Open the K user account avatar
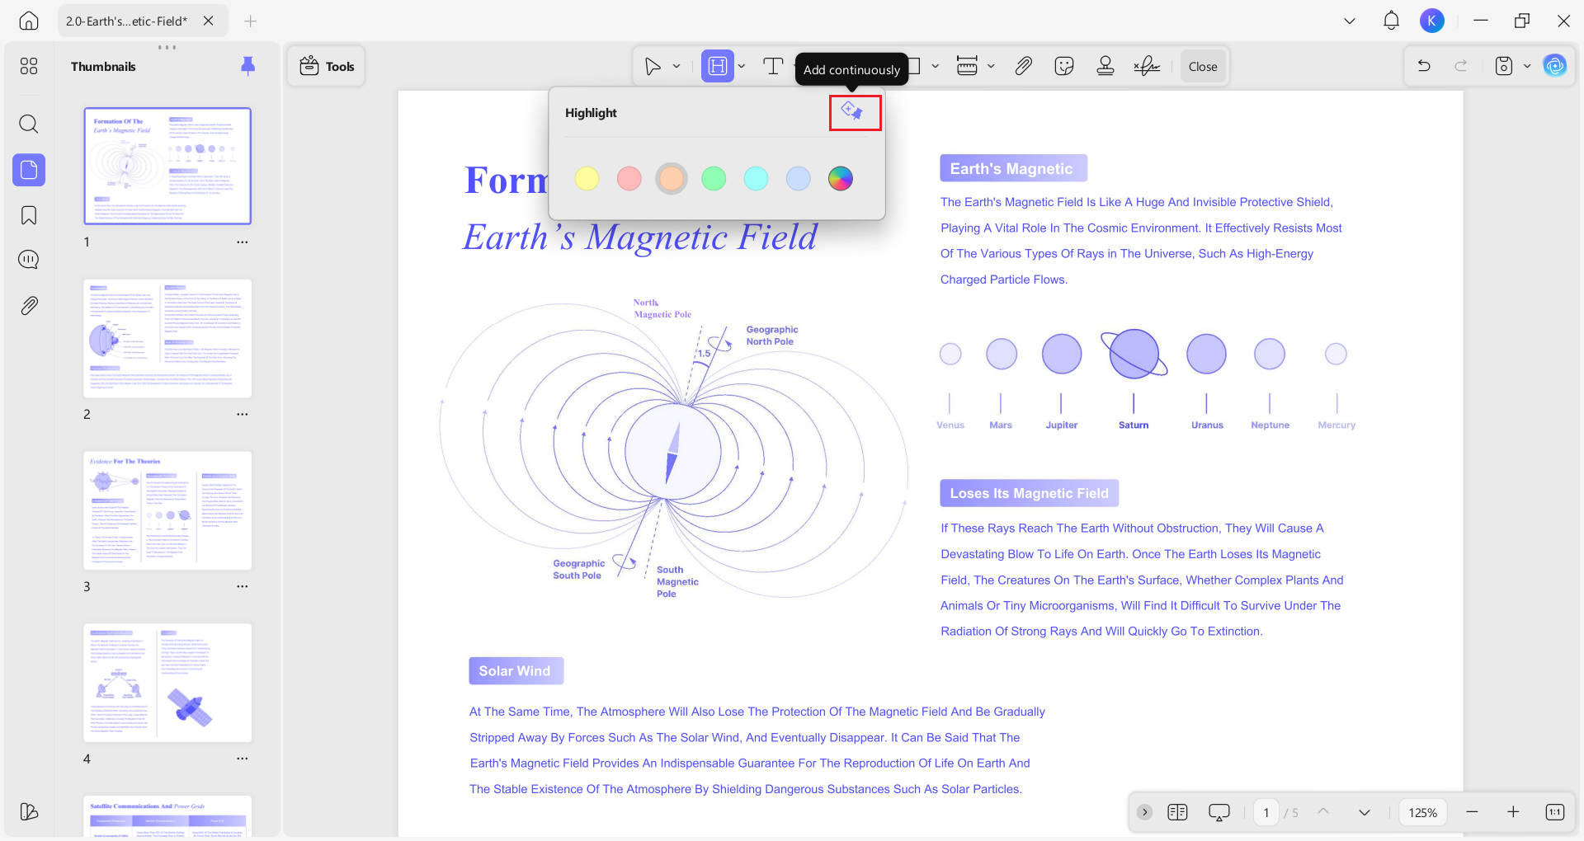1584x841 pixels. click(x=1432, y=21)
